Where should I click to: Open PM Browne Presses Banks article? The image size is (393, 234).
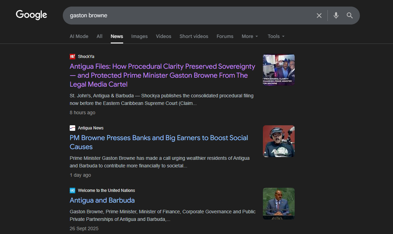(159, 138)
